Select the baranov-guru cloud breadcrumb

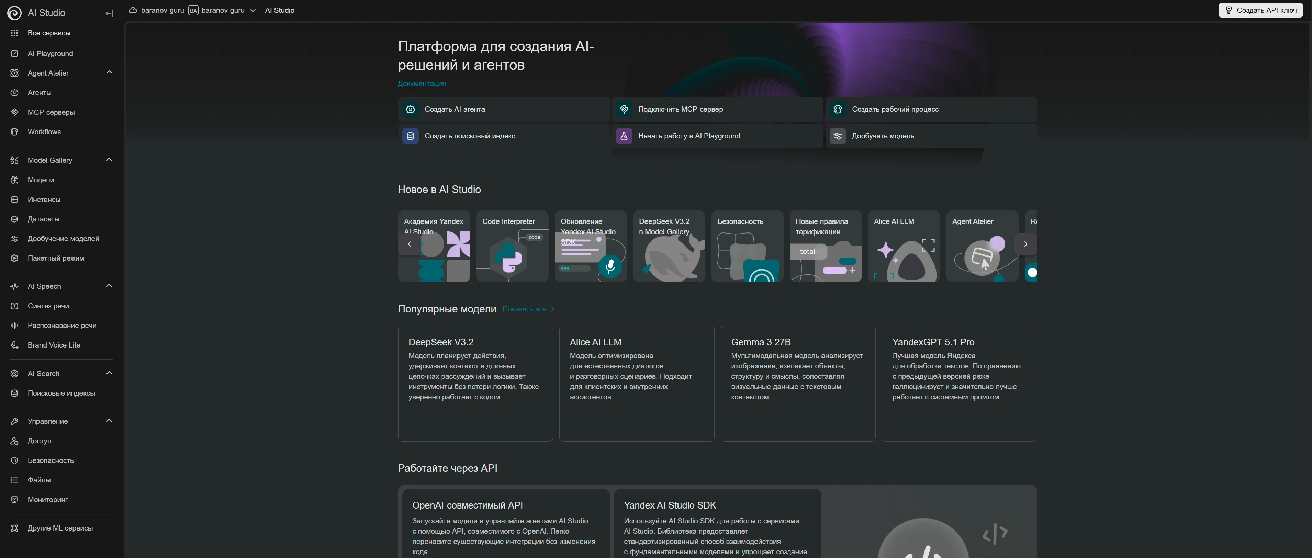pos(156,10)
